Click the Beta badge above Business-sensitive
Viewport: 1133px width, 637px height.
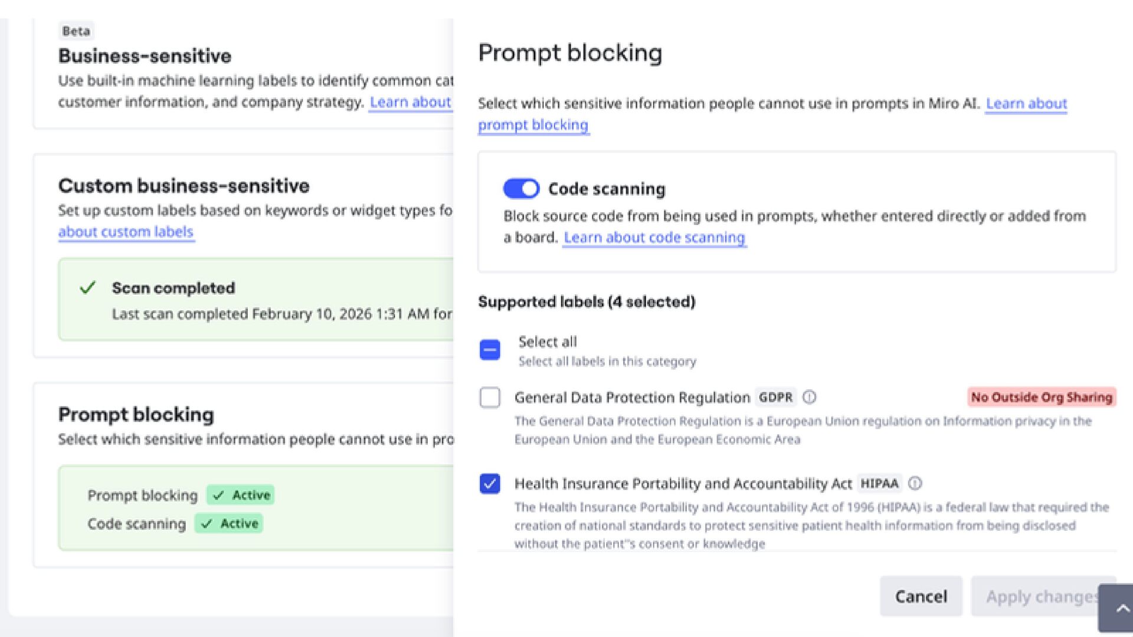[x=76, y=31]
